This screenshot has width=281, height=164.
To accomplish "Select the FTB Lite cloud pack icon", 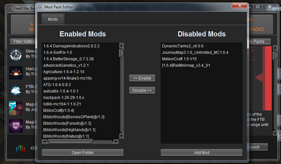I will (x=16, y=91).
